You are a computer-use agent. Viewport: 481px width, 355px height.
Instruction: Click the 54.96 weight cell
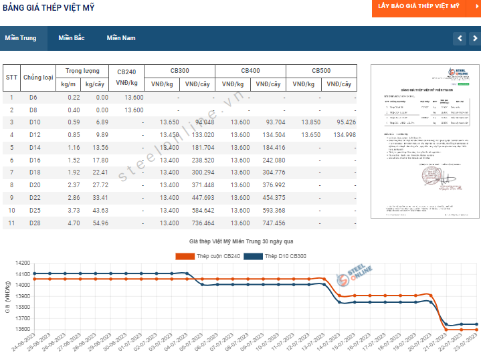(100, 223)
